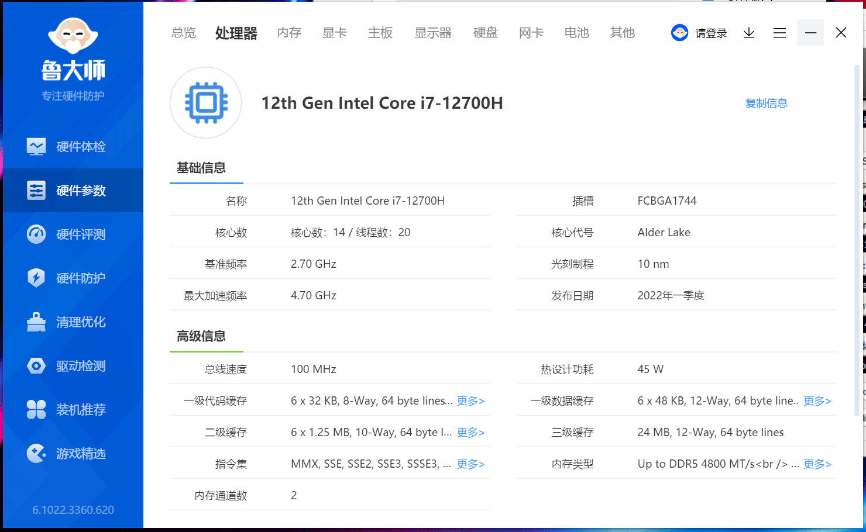
Task: Switch to the 电池 tab
Action: tap(577, 33)
